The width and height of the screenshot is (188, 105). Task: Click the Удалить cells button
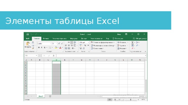[x=122, y=45]
